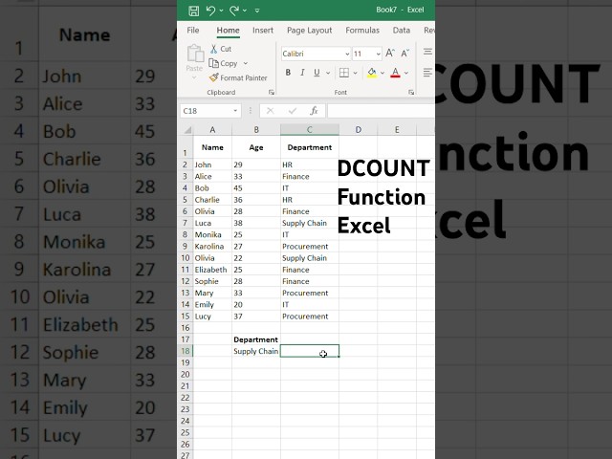Viewport: 612px width, 459px height.
Task: Click Insert Function fx icon
Action: [x=315, y=111]
